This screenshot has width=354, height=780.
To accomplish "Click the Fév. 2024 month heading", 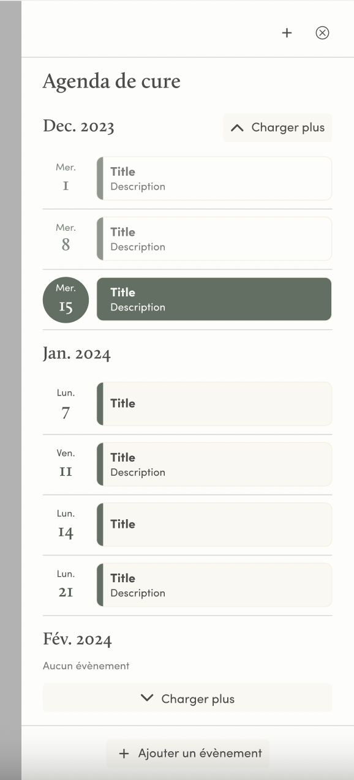I will click(x=77, y=640).
